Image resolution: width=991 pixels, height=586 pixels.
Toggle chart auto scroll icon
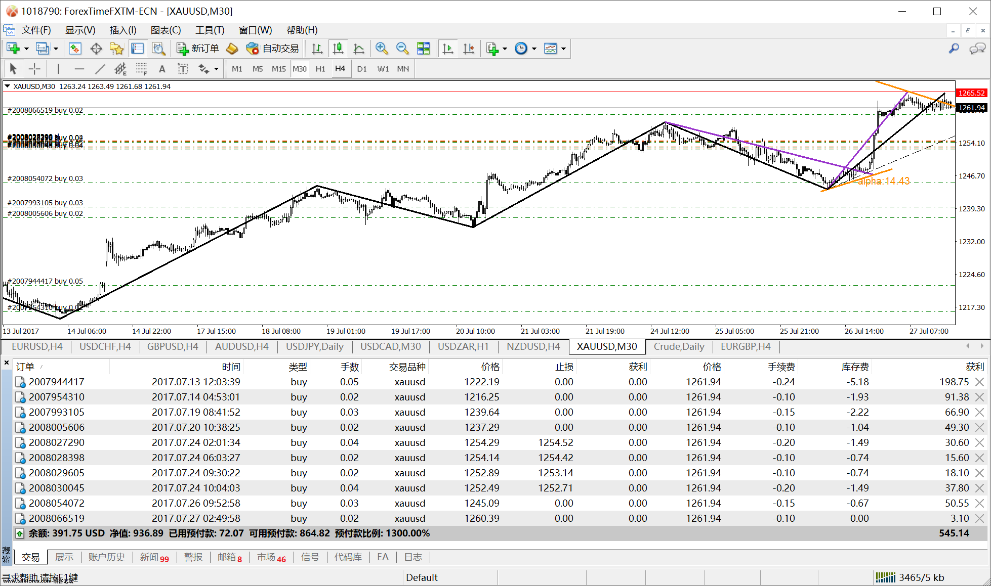point(448,49)
